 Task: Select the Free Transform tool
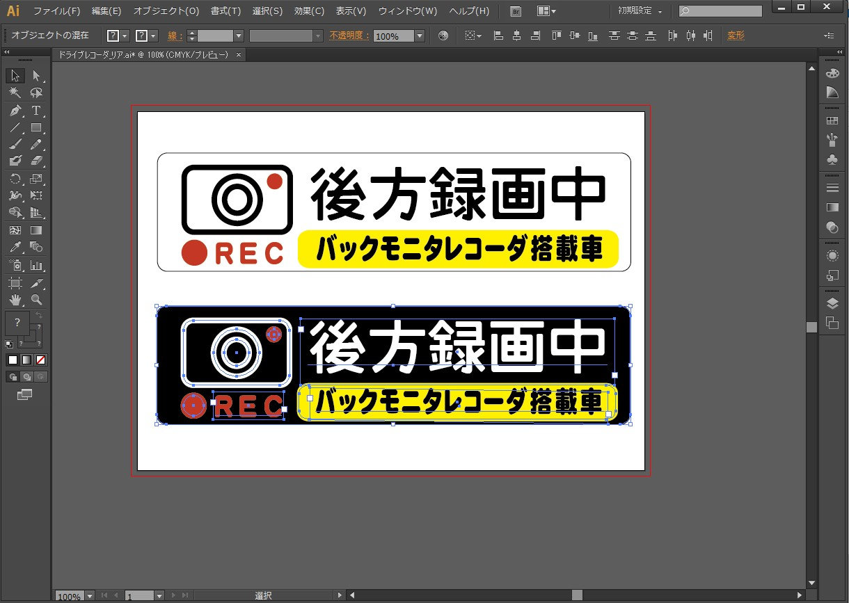(36, 195)
